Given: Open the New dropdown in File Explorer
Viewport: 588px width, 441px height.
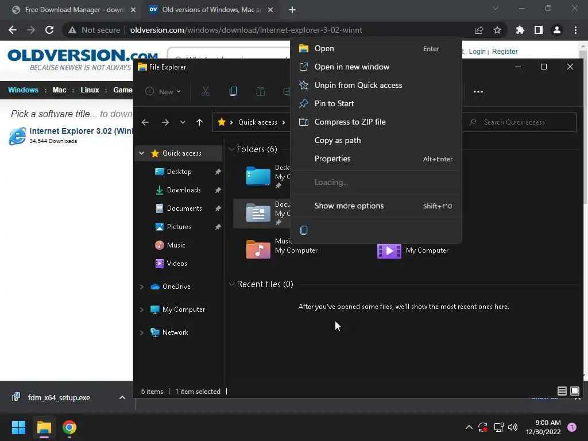Looking at the screenshot, I should [x=163, y=91].
